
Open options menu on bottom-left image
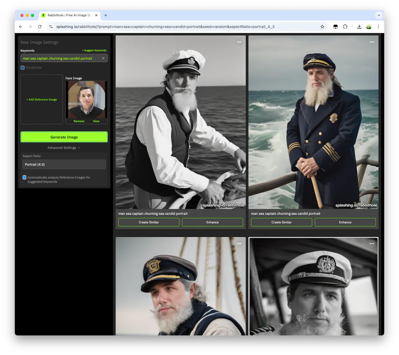pyautogui.click(x=239, y=244)
